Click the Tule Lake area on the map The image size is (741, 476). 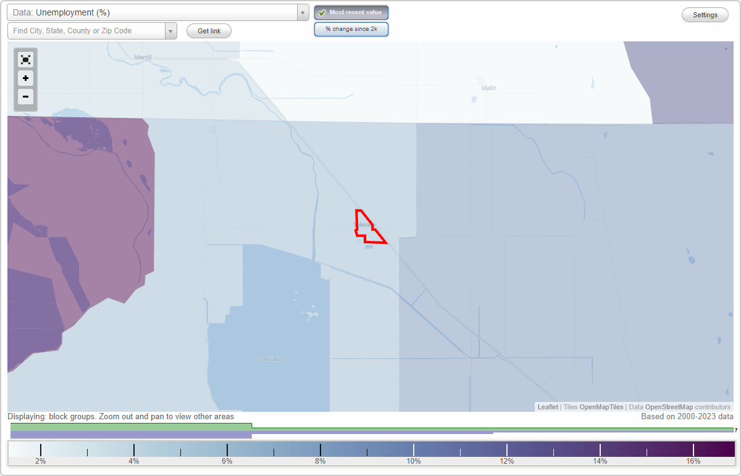click(x=269, y=358)
